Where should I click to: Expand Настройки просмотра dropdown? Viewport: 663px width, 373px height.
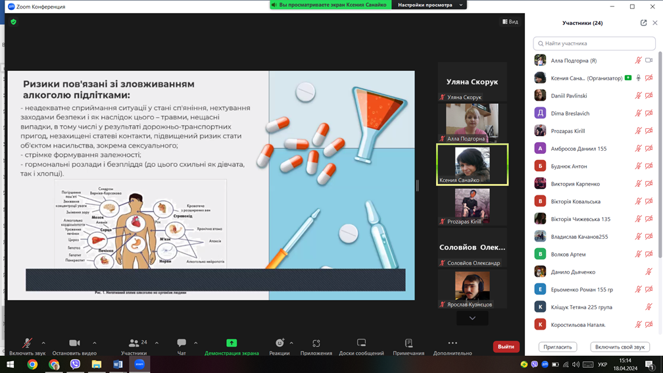pos(430,5)
